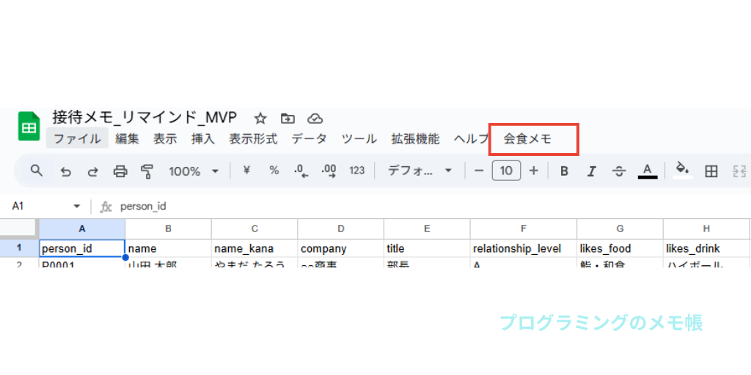This screenshot has height=375, width=751.
Task: Toggle italic text style
Action: (591, 171)
